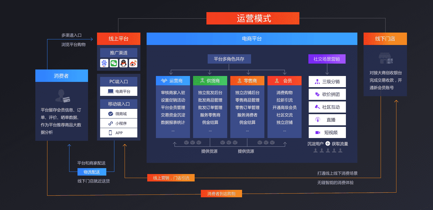Click the text 消费购物
This screenshot has height=210, width=433.
[285, 93]
